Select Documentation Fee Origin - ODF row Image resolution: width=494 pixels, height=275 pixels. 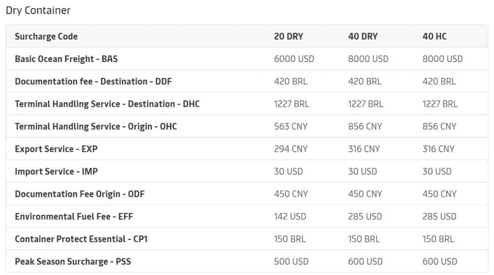click(x=80, y=194)
